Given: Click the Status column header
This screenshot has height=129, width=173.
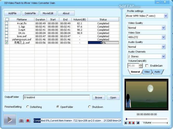Looking at the screenshot, I should 103,20.
